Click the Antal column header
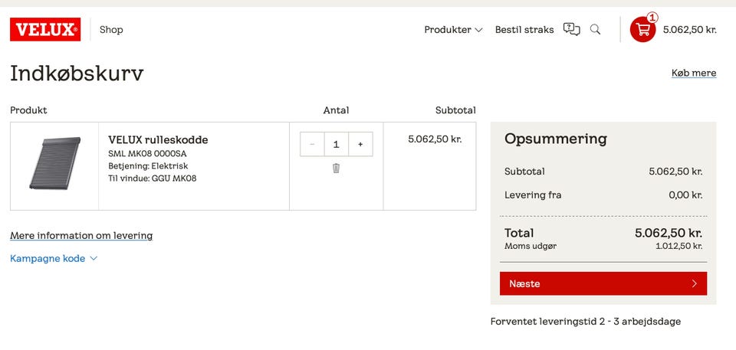 point(336,110)
